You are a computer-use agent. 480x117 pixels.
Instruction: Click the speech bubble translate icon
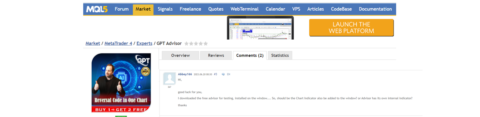point(223,74)
